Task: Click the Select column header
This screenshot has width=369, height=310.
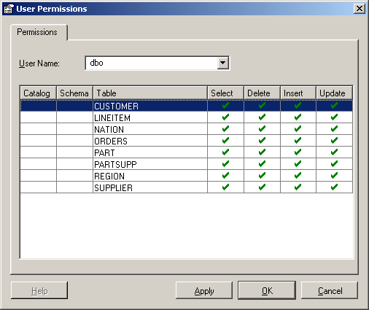Action: coord(226,93)
